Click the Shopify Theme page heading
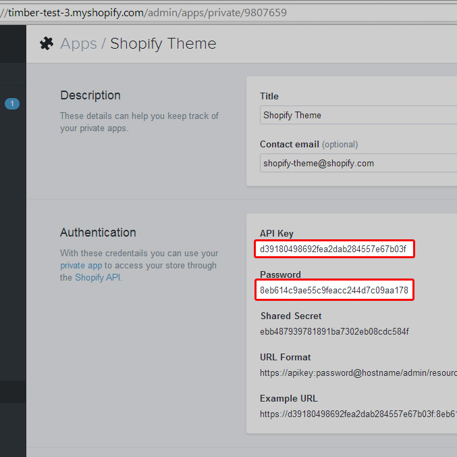The image size is (457, 457). click(x=163, y=44)
